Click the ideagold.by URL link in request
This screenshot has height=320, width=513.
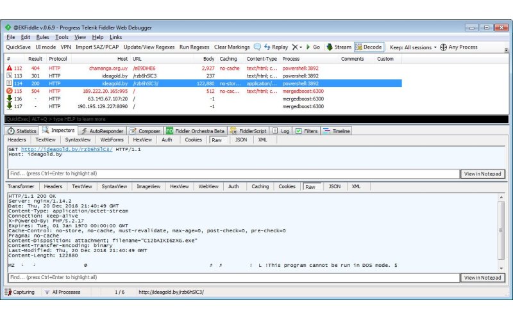[x=67, y=148]
